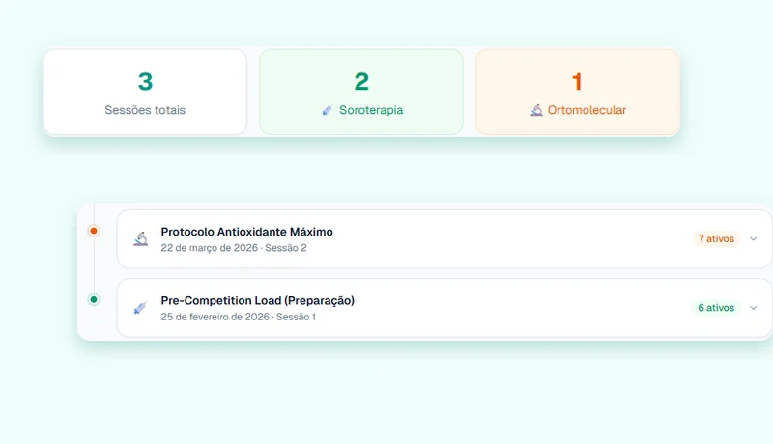Expand the Pre-Competition Load chevron

click(x=753, y=308)
